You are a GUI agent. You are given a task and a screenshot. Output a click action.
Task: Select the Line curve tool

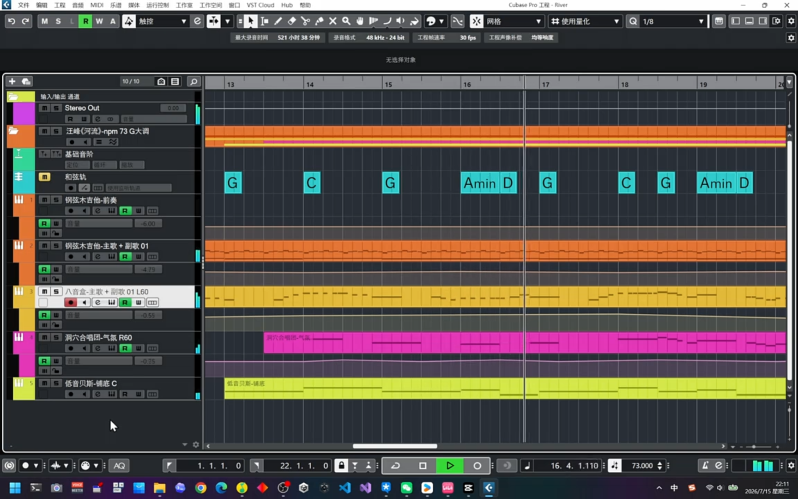click(x=387, y=21)
